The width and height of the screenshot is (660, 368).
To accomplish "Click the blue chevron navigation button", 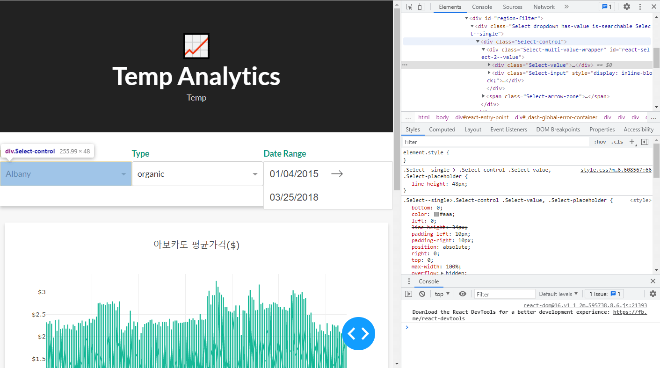I will tap(358, 333).
